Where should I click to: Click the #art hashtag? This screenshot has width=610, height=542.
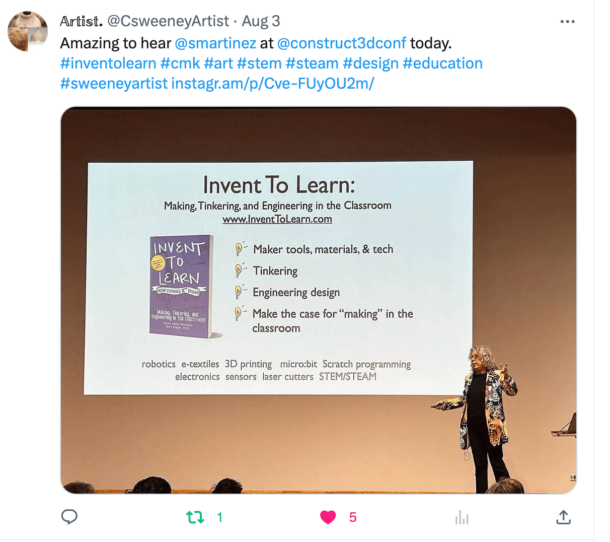(218, 63)
